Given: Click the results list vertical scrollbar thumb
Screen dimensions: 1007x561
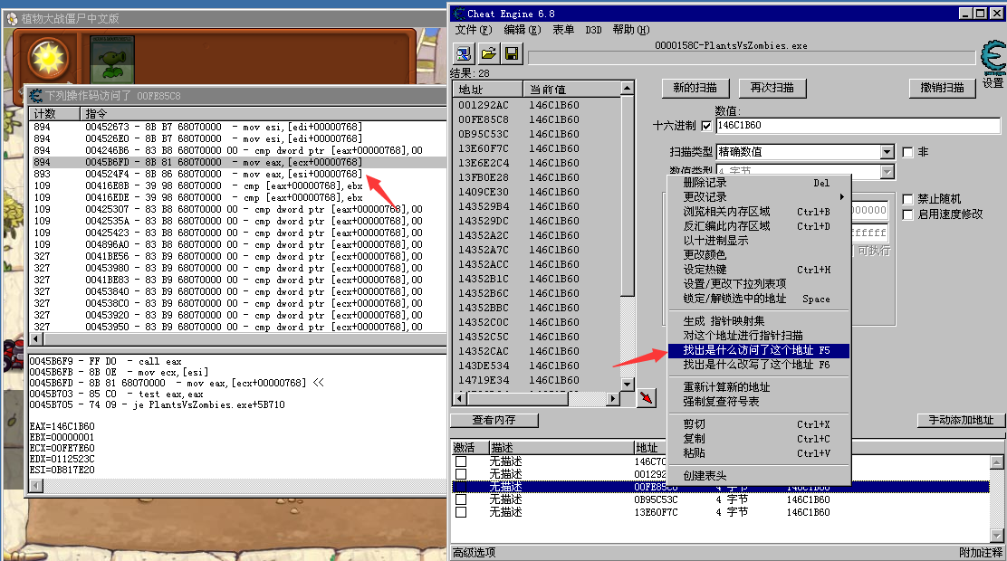Looking at the screenshot, I should coord(628,195).
